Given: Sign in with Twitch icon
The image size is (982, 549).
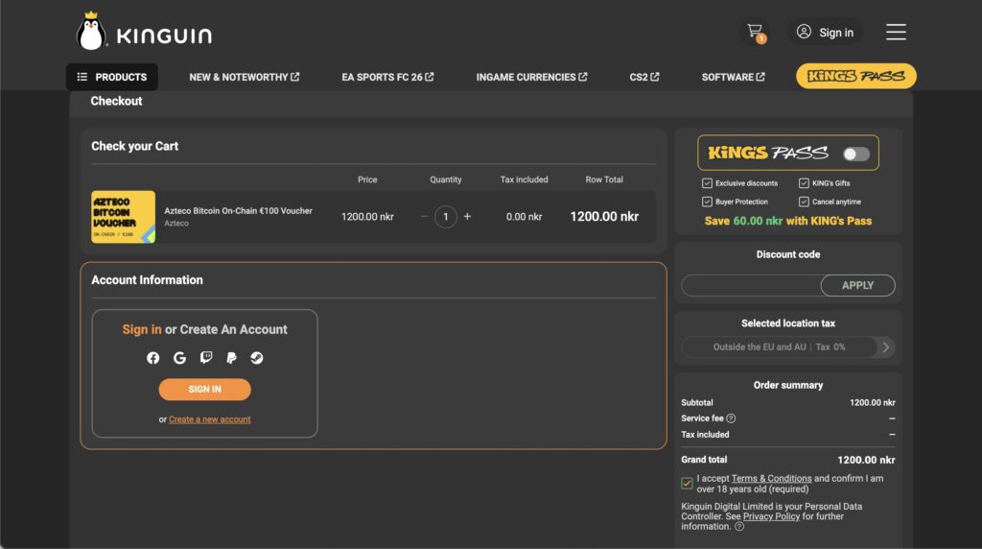Looking at the screenshot, I should pyautogui.click(x=205, y=358).
